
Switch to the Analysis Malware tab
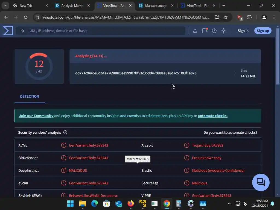pyautogui.click(x=72, y=5)
